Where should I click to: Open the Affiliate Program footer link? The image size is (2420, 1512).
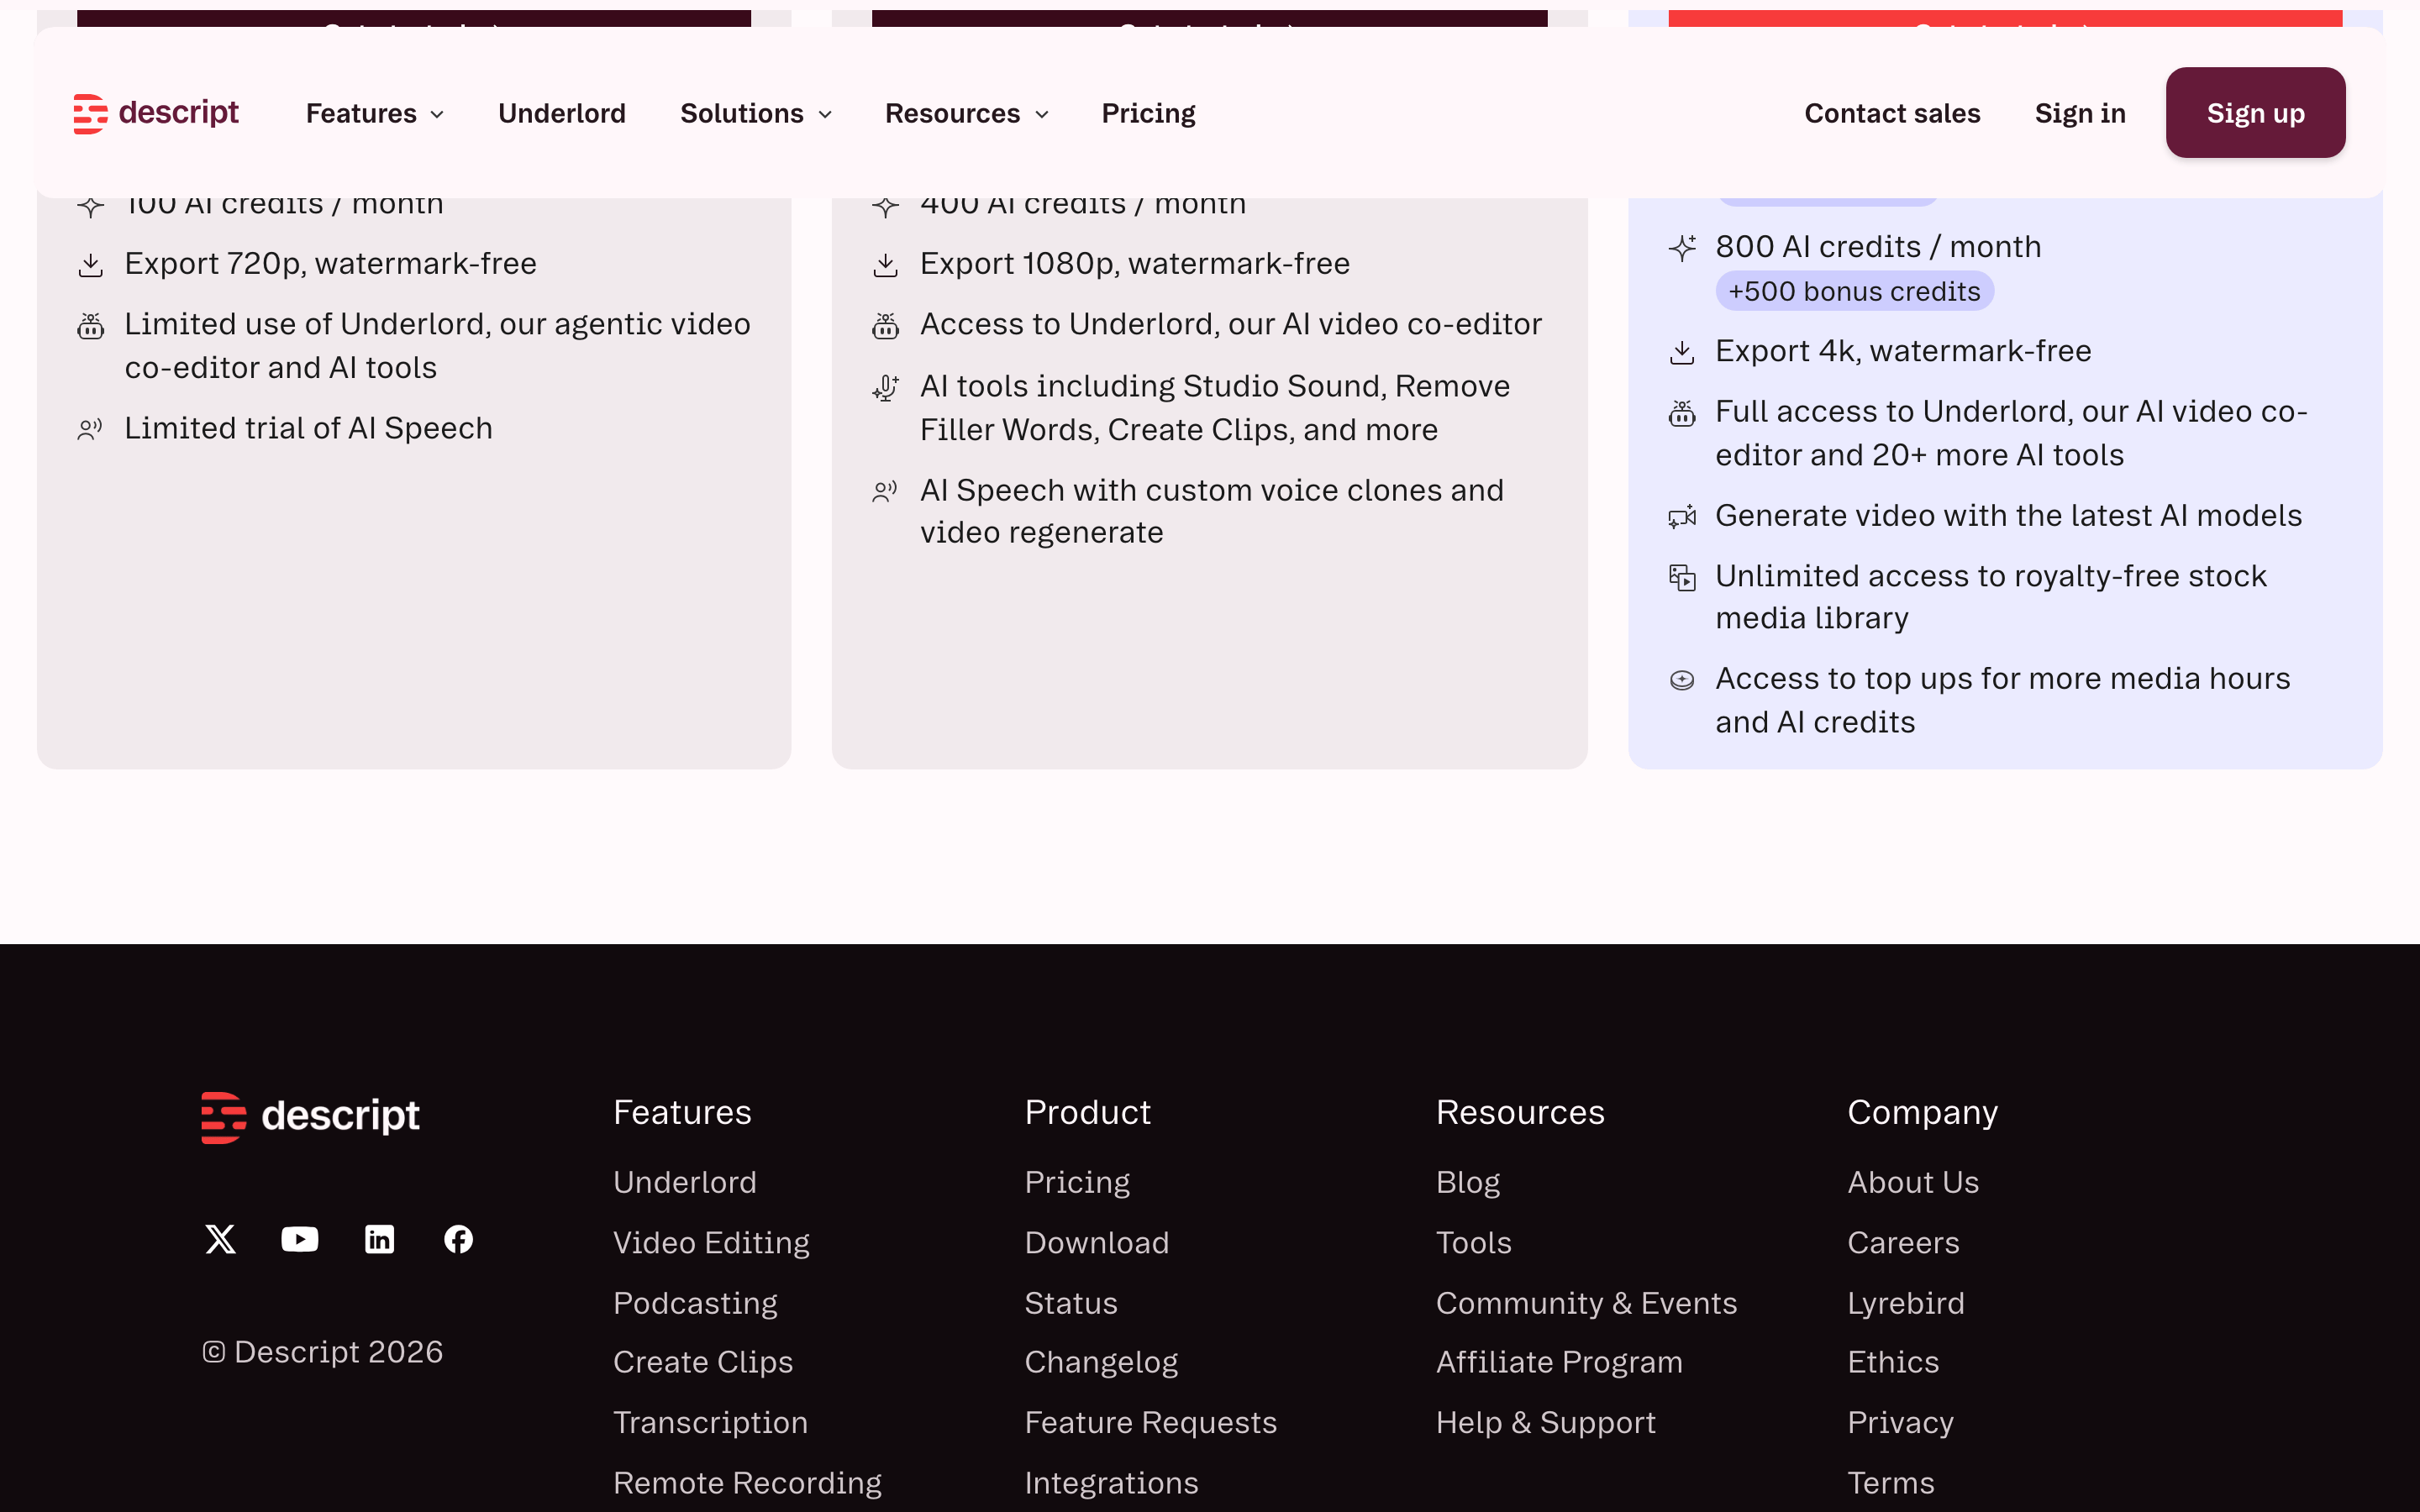(x=1559, y=1362)
